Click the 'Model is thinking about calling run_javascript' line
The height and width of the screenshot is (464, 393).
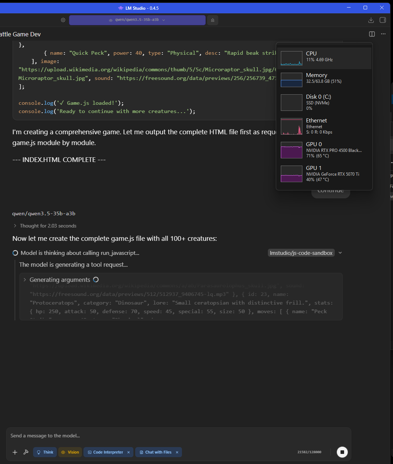tap(80, 253)
